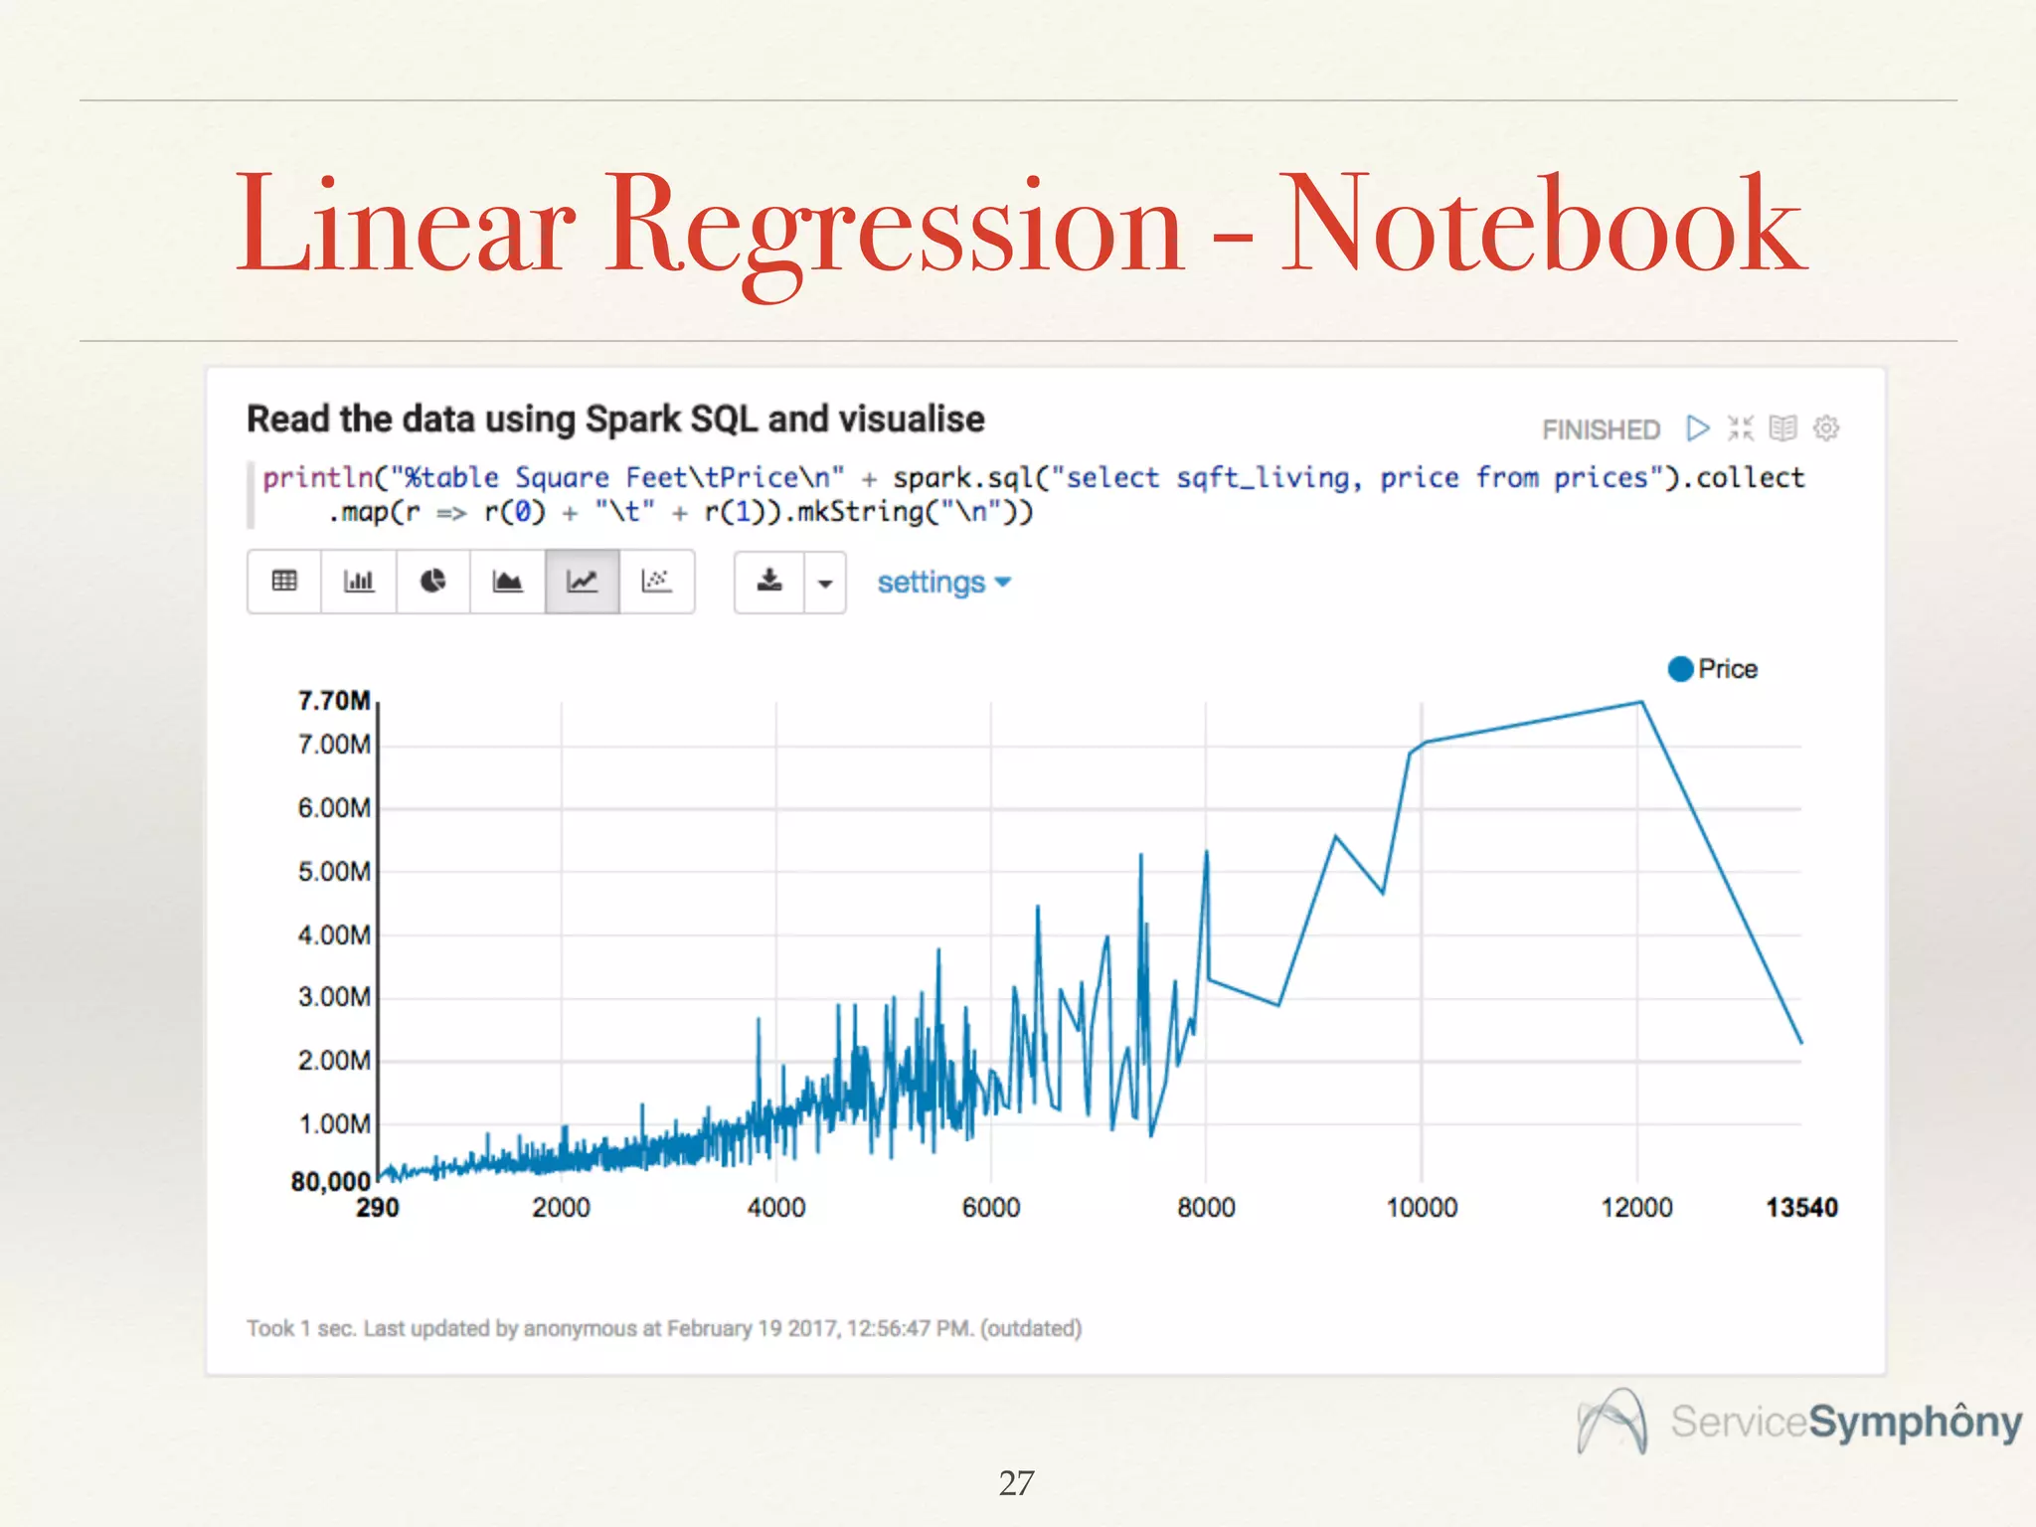Expand the chart settings dropdown
Screen dimensions: 2036x1527
942,583
